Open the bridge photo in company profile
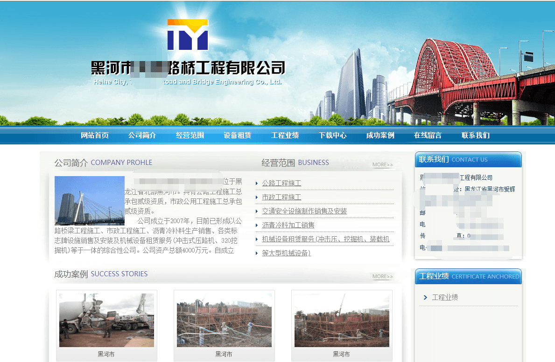The height and width of the screenshot is (362, 555). click(90, 200)
